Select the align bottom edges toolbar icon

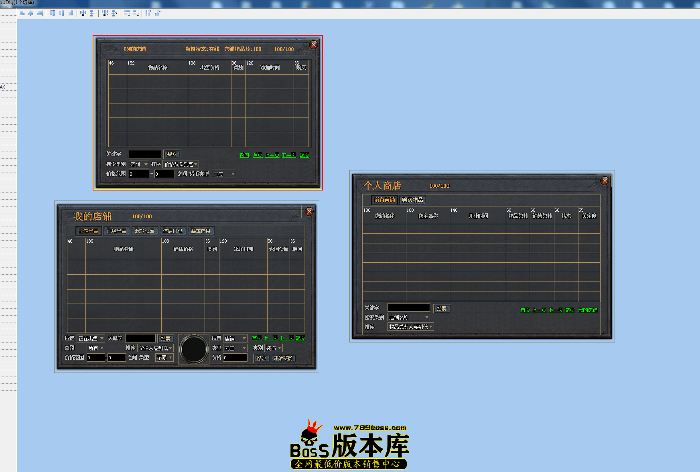[70, 13]
